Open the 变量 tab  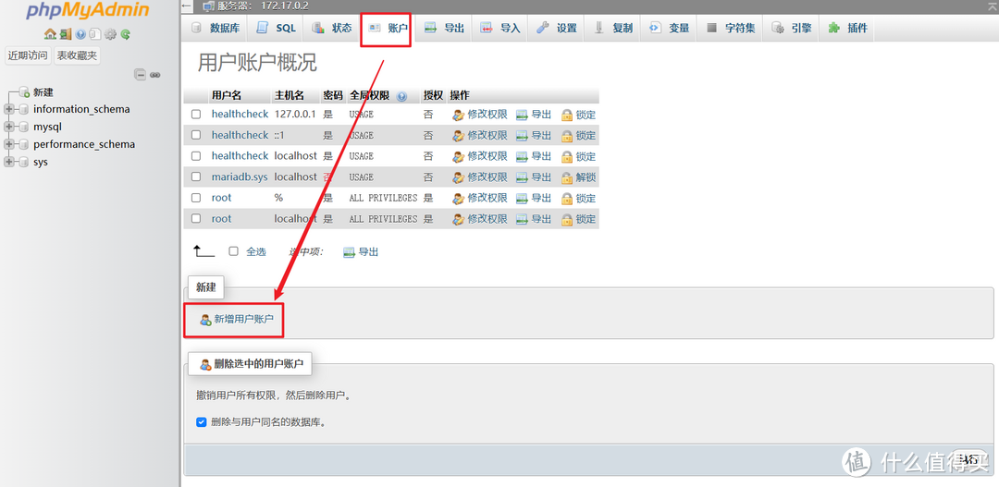669,28
